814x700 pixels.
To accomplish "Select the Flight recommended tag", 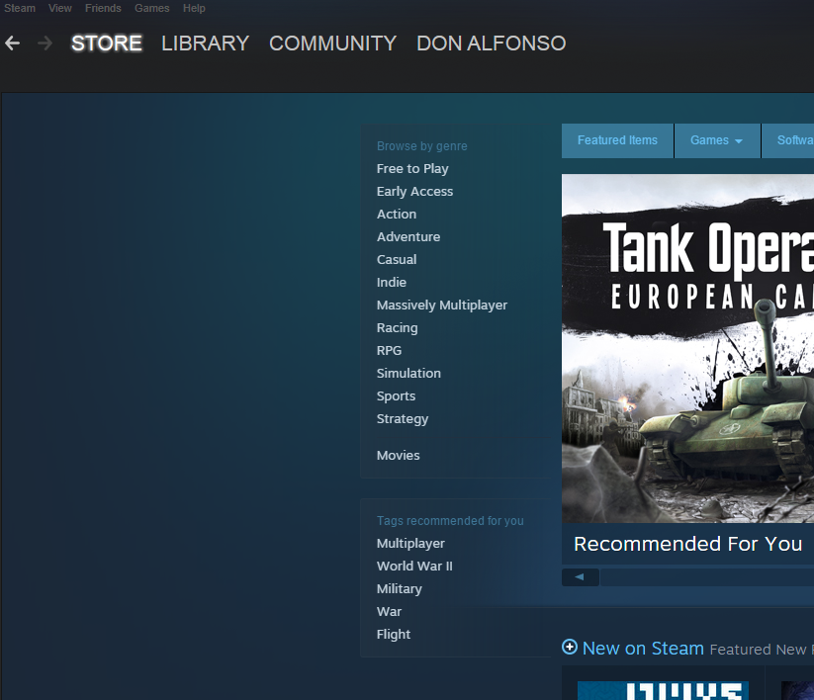I will (394, 634).
